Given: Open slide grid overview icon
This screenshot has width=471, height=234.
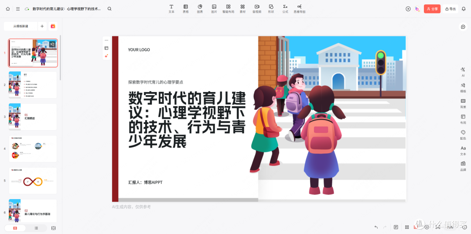Looking at the screenshot, I should point(407,227).
